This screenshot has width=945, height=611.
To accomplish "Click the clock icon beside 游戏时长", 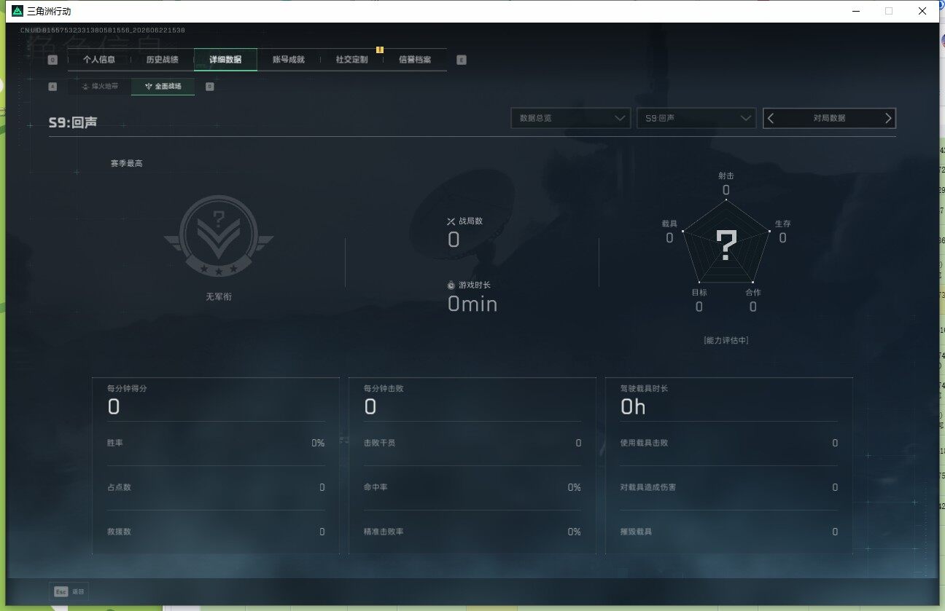I will pos(451,285).
